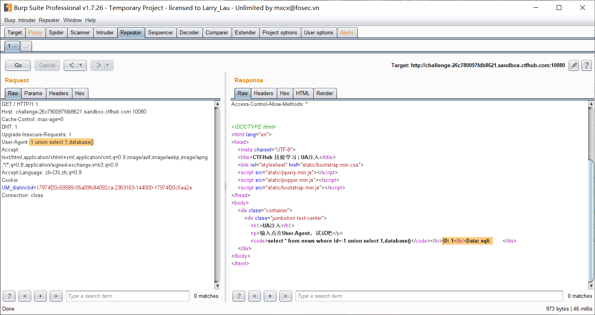
Task: Open back history dropdown arrow
Action: pos(82,66)
